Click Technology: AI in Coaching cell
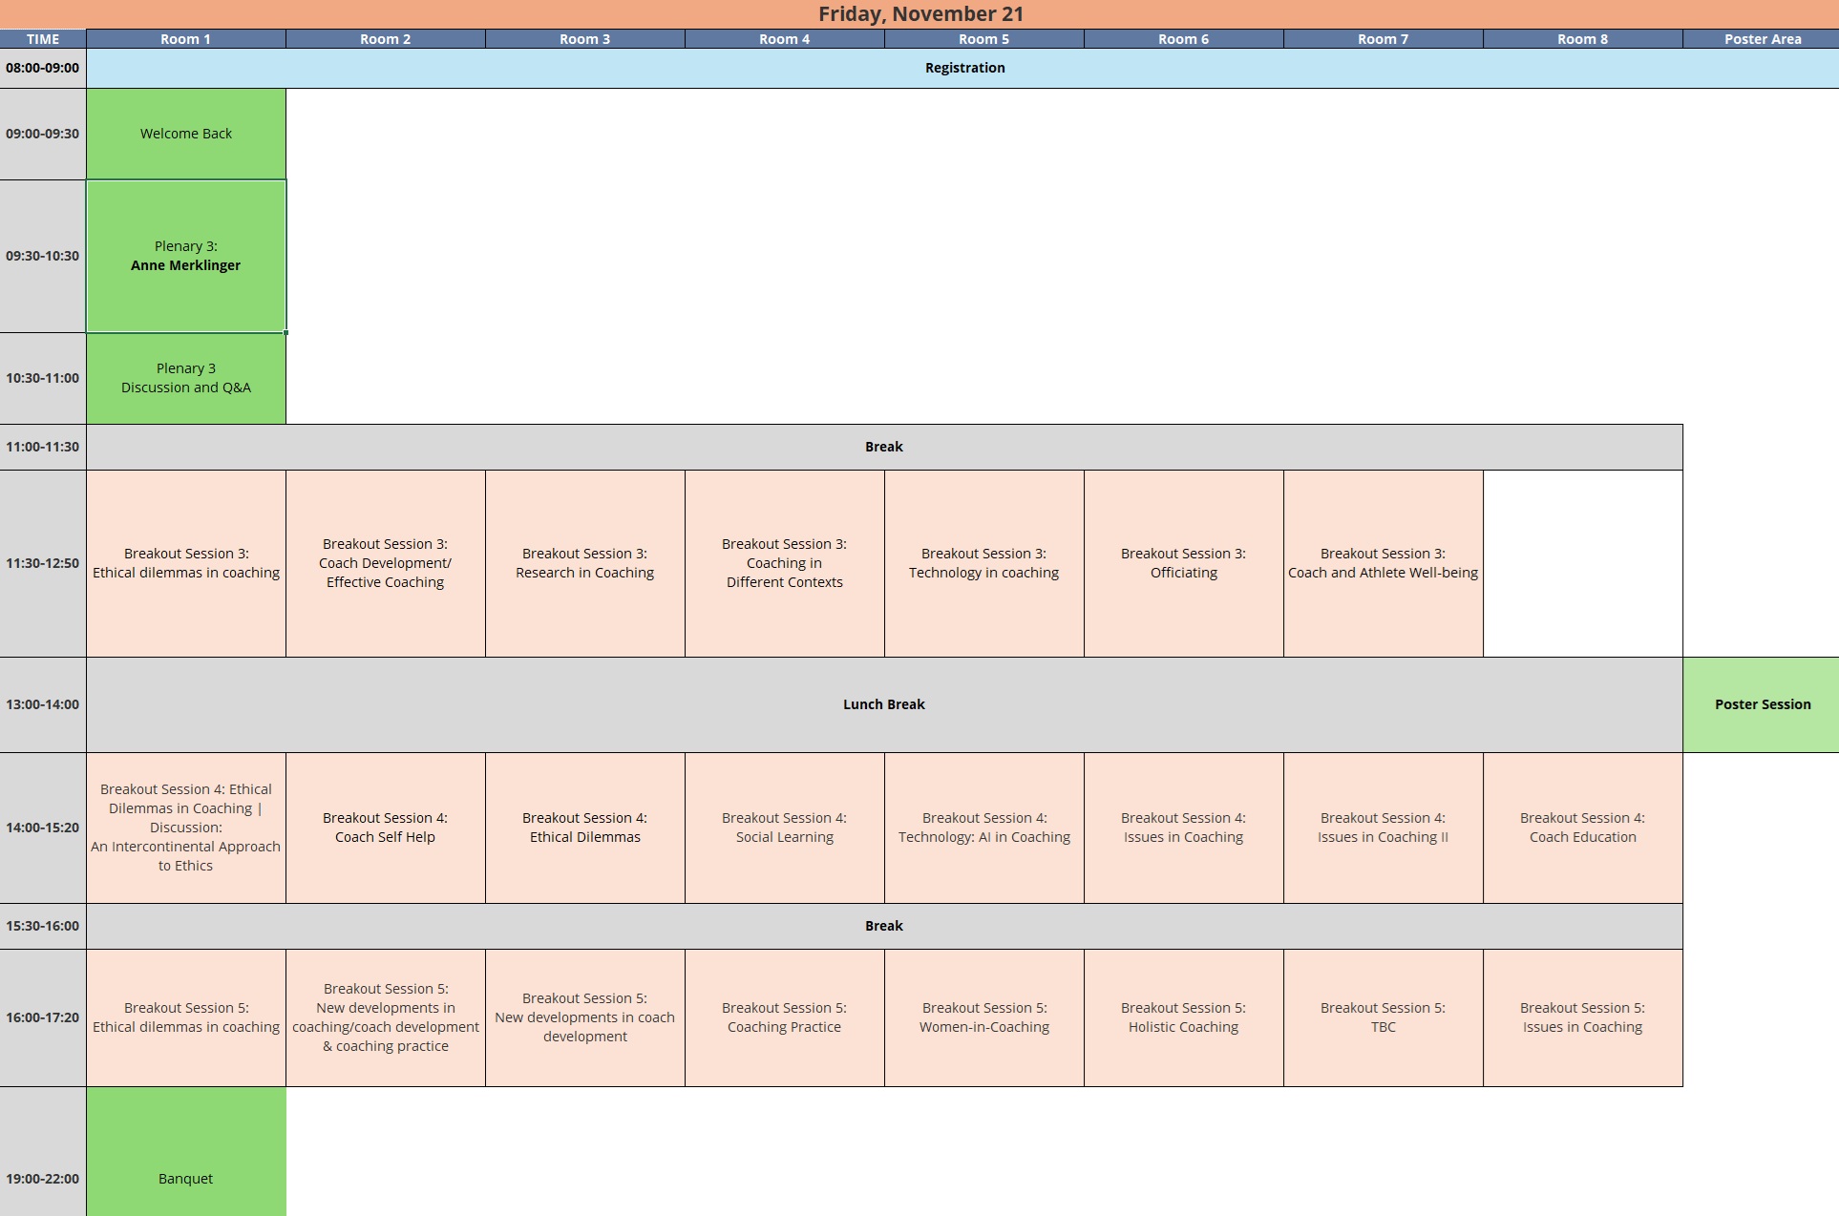Screen dimensions: 1839x1216 983,828
